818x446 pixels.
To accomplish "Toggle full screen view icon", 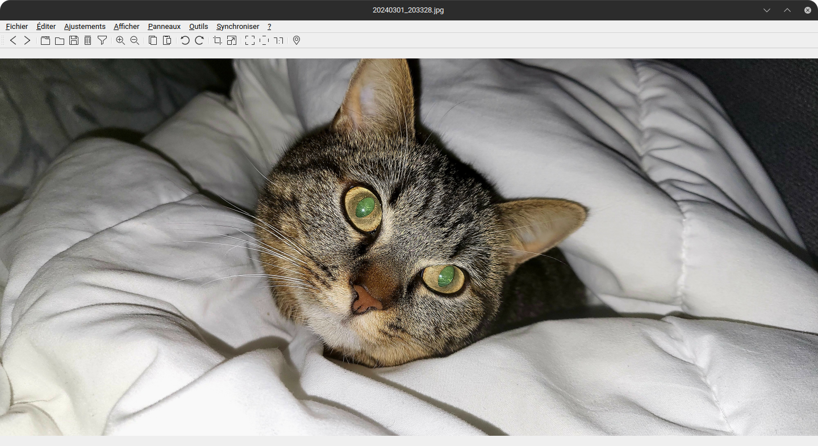I will (249, 40).
